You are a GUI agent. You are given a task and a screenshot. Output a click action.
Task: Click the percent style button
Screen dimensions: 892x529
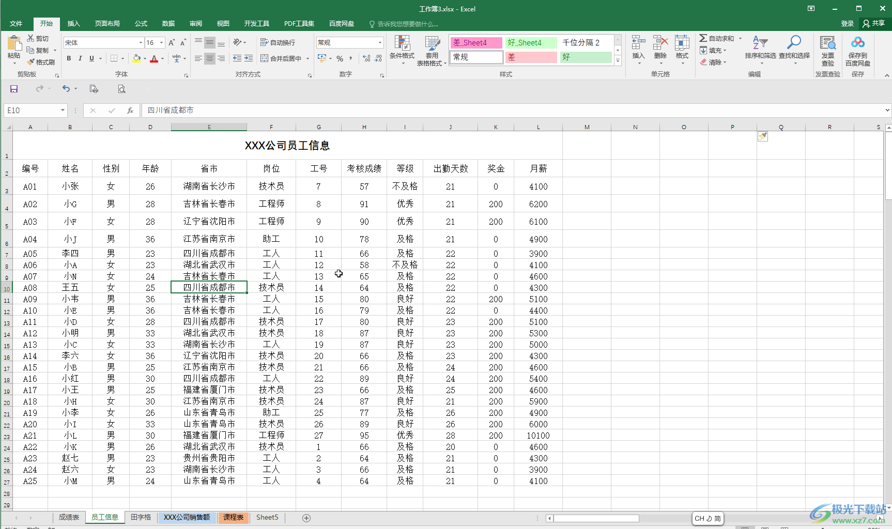[x=340, y=59]
